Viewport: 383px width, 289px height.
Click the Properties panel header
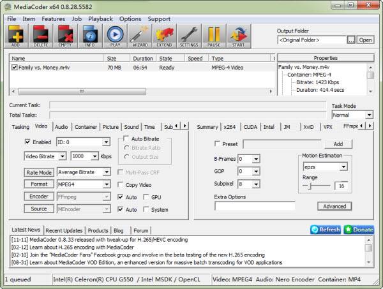point(326,58)
